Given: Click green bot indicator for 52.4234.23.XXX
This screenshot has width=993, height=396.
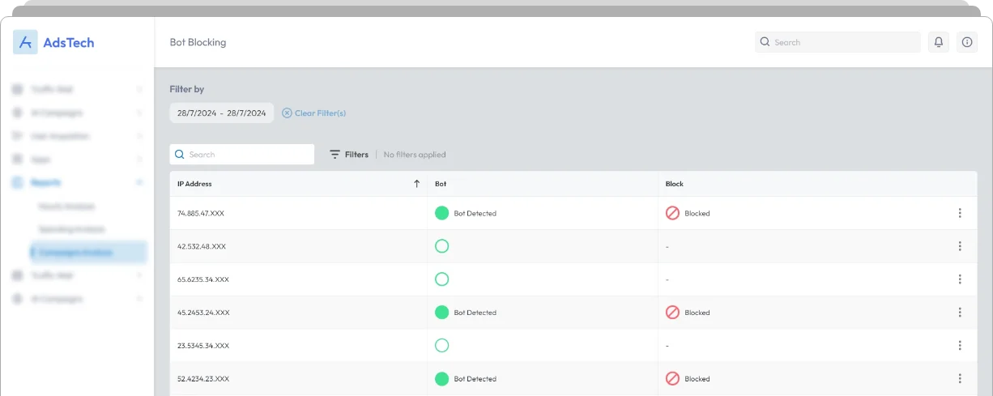Looking at the screenshot, I should tap(441, 379).
